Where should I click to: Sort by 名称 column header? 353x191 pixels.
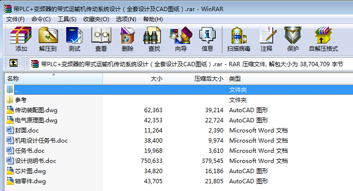point(54,79)
